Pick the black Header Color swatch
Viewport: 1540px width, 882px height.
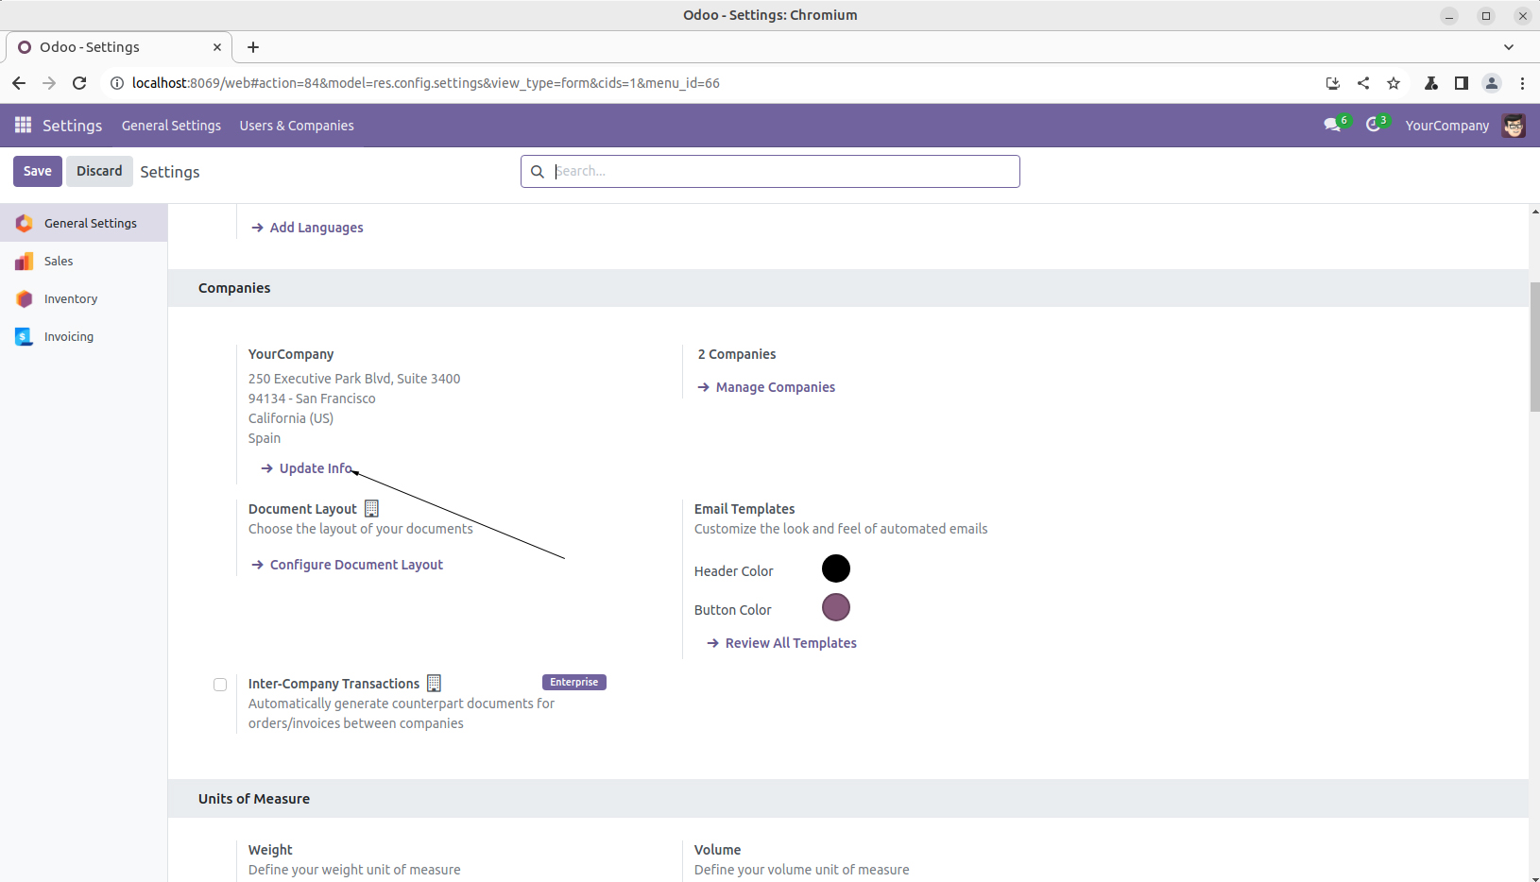(x=835, y=568)
